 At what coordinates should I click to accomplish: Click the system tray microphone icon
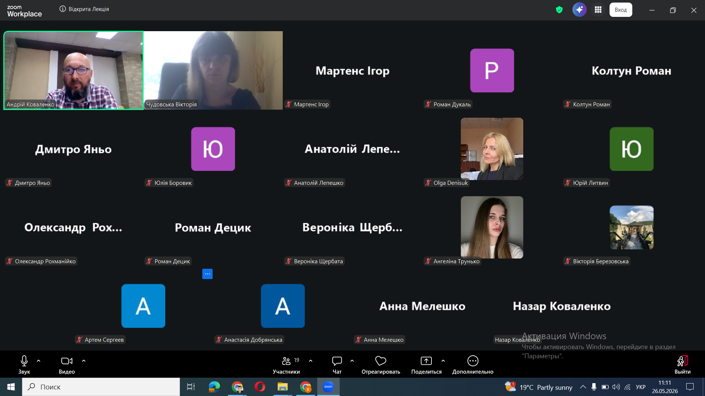pos(594,387)
